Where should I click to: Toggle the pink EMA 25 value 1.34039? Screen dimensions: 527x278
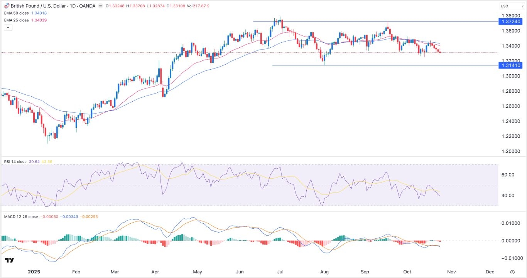click(x=40, y=20)
